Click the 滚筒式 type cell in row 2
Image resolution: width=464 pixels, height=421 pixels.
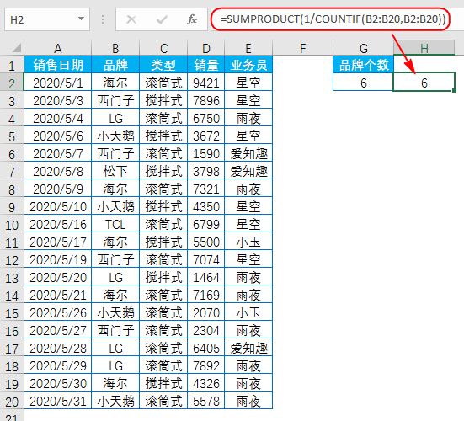163,83
